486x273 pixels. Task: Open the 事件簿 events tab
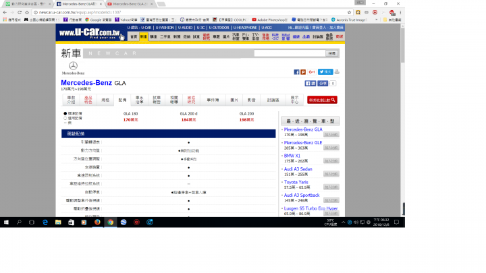[213, 100]
